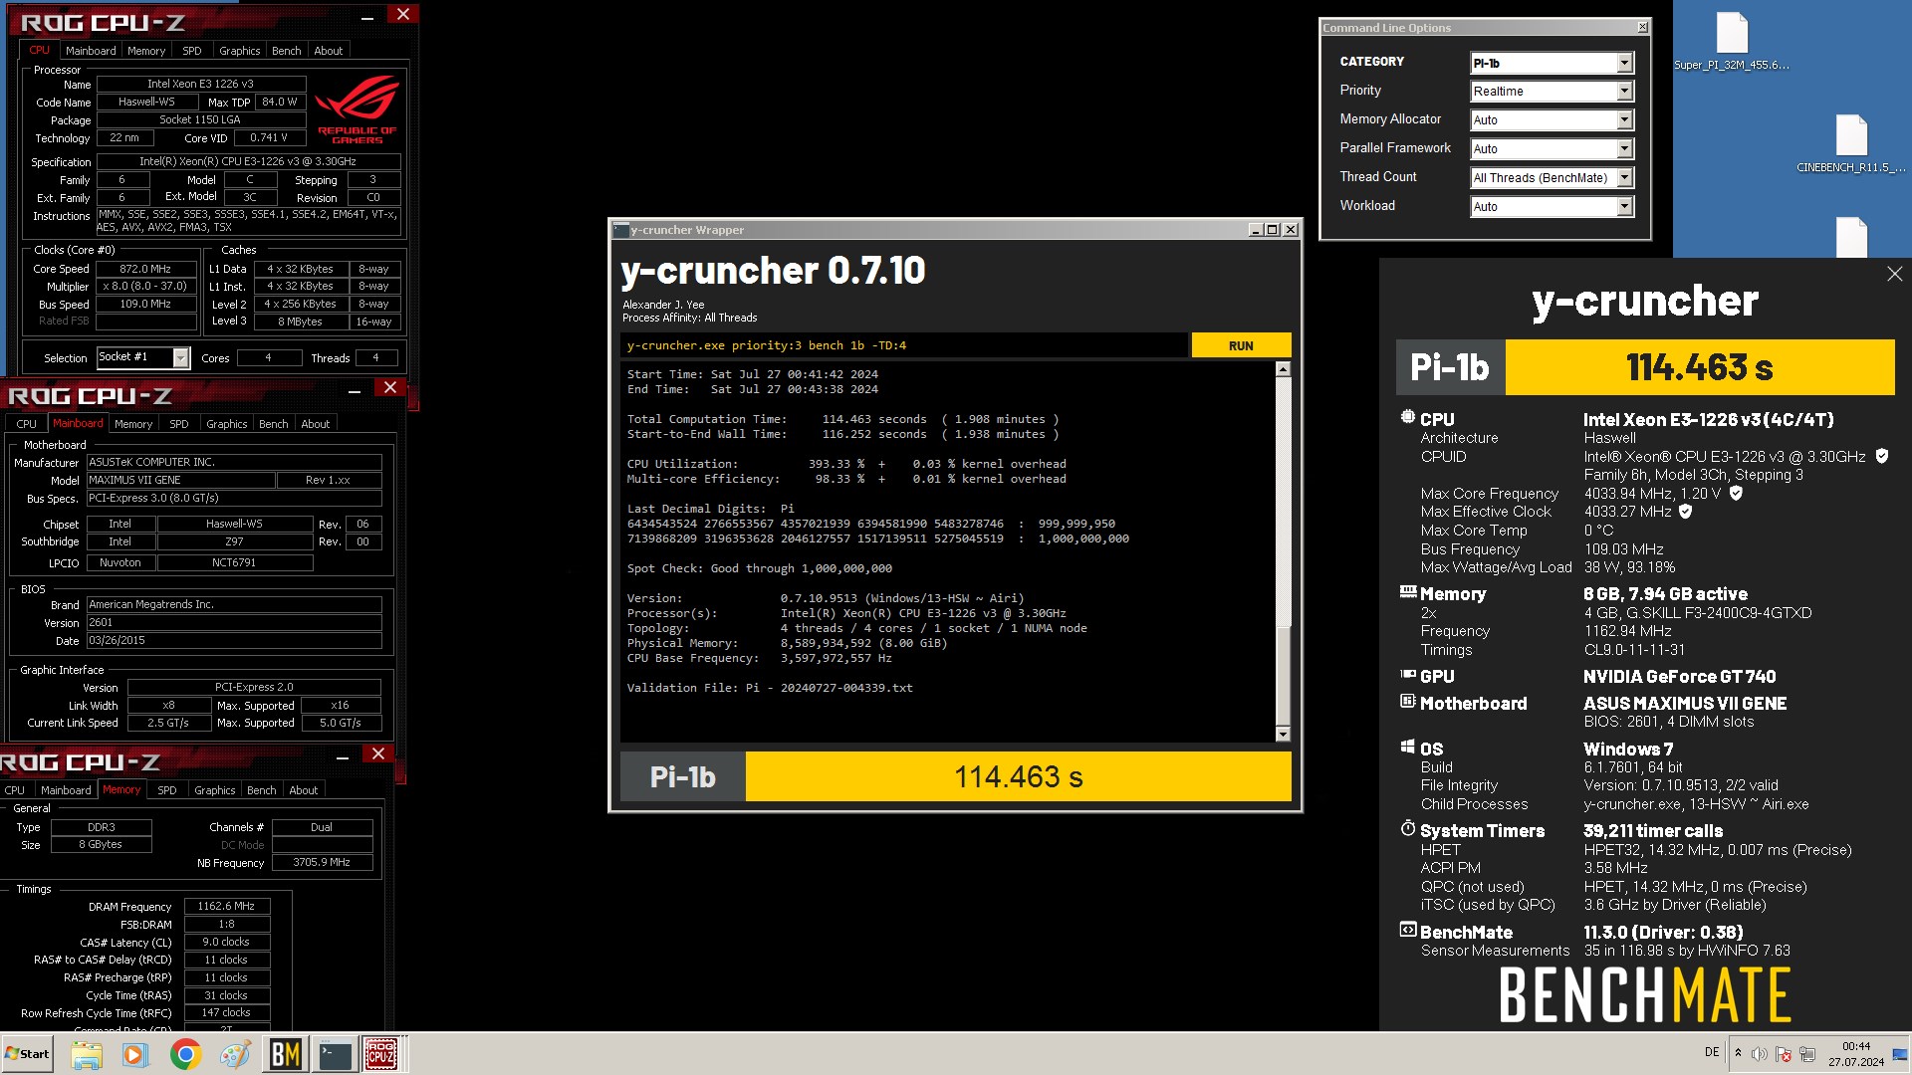Open Windows Explorer from the taskbar
1912x1075 pixels.
[87, 1054]
